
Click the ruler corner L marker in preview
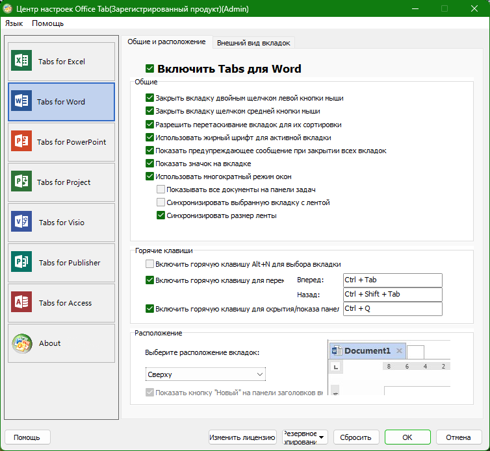[336, 367]
